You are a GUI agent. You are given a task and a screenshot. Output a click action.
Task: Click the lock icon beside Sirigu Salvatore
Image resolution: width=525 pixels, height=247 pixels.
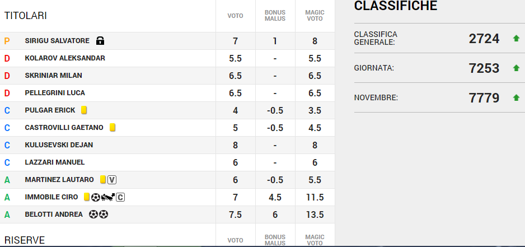(x=101, y=41)
